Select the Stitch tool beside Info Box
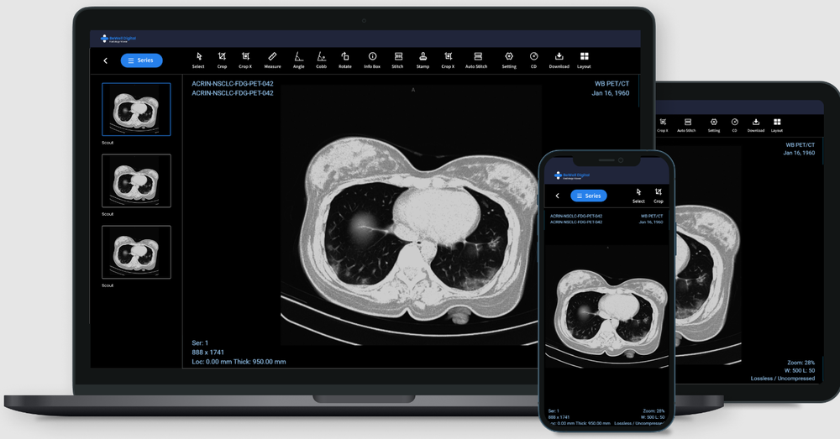 (x=397, y=60)
